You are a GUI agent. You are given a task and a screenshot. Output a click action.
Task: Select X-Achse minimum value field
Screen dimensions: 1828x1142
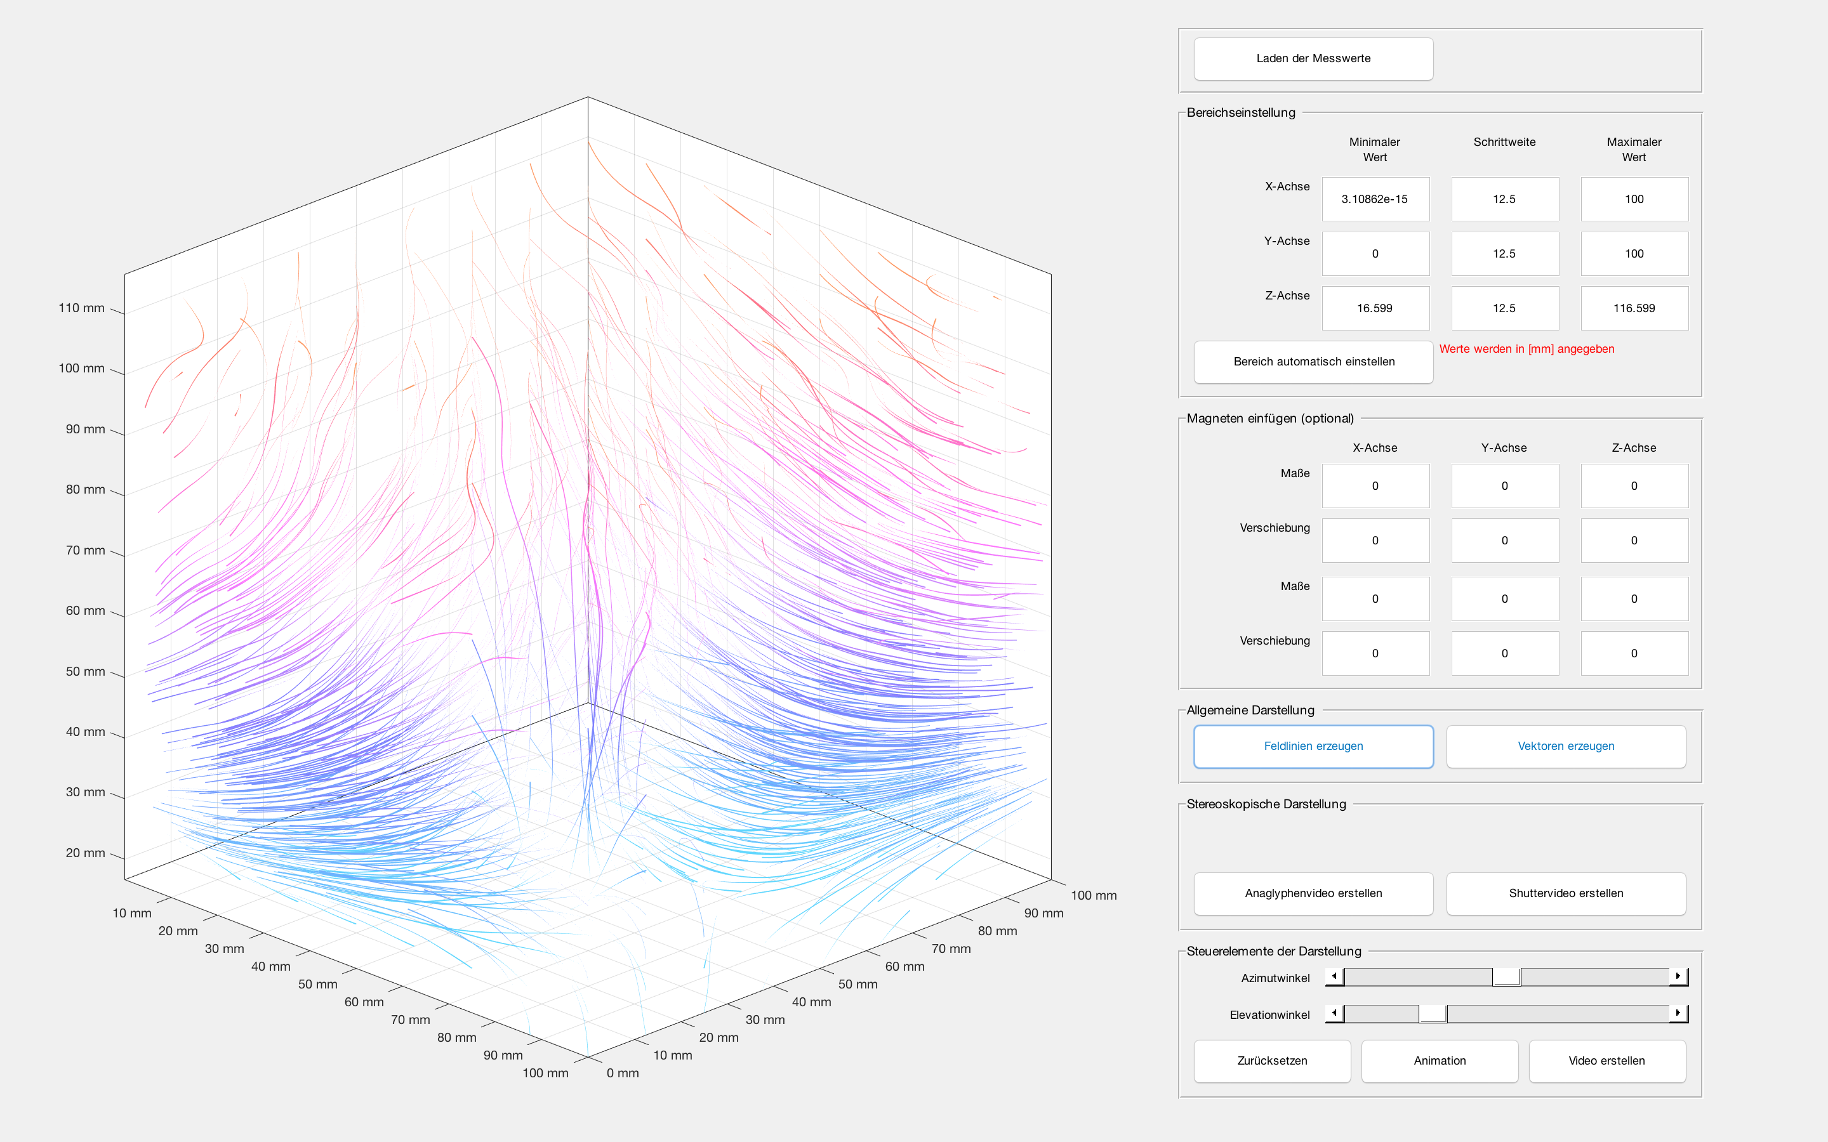1375,199
